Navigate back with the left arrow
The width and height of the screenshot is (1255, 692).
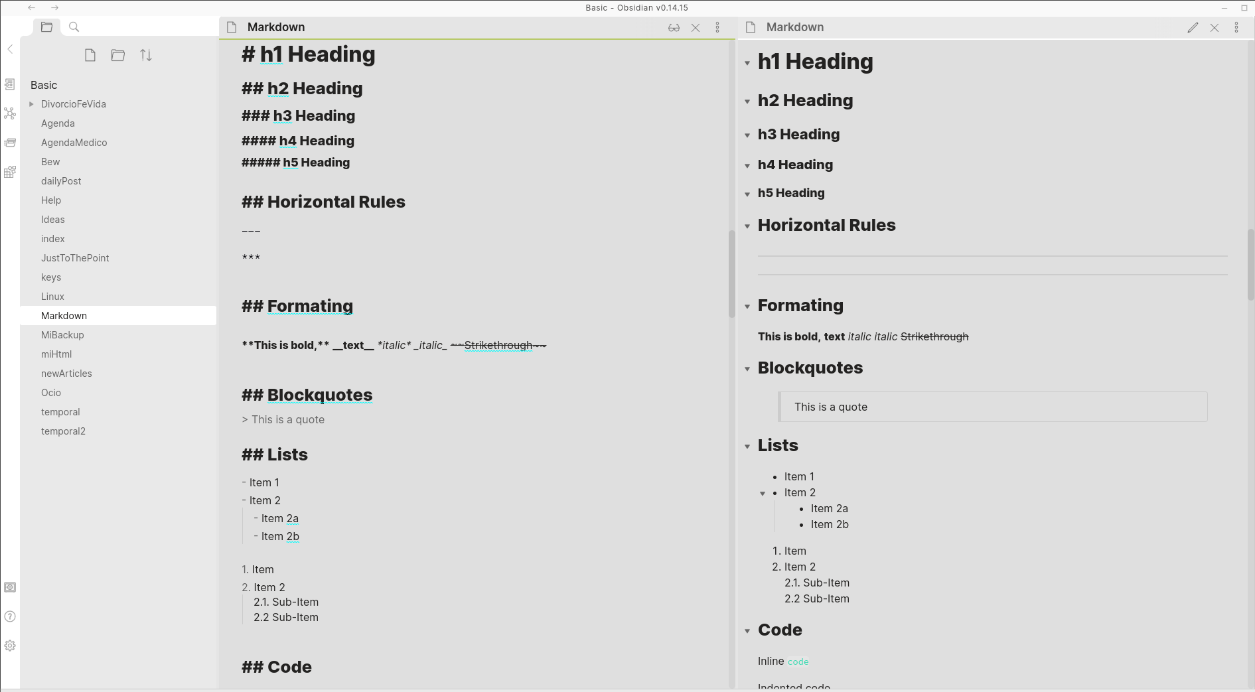(x=31, y=8)
